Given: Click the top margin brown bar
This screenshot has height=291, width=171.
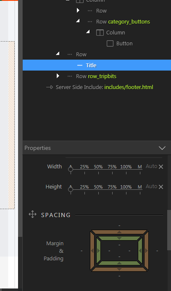Looking at the screenshot, I should tap(119, 232).
